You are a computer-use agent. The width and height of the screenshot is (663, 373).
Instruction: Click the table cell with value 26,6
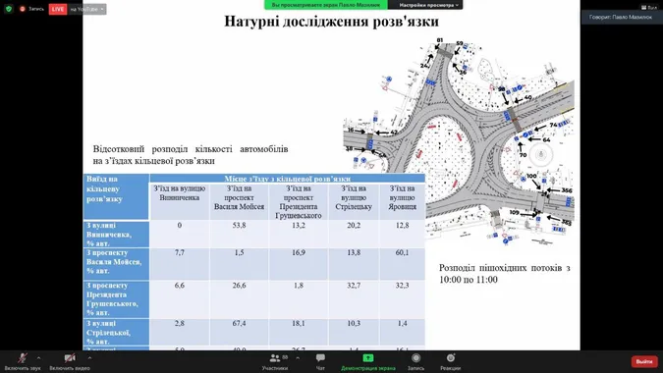[239, 299]
